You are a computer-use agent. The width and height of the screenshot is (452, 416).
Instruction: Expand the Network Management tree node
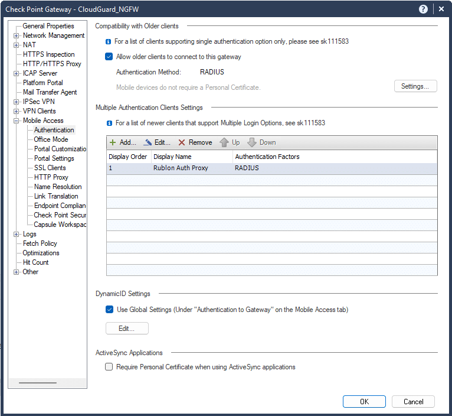click(x=17, y=35)
